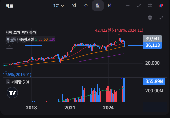The width and height of the screenshot is (170, 118).
Task: Click the 2024 time axis label
Action: pos(108,108)
